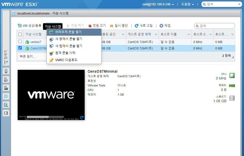Click the disabled power on button
This screenshot has height=156, width=244.
[x=75, y=25]
